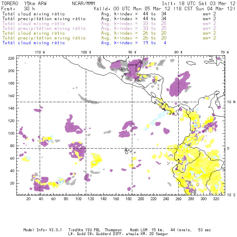This screenshot has width=237, height=237.
Task: Click the '260' label on the horizontal axis
Action: pos(178,199)
